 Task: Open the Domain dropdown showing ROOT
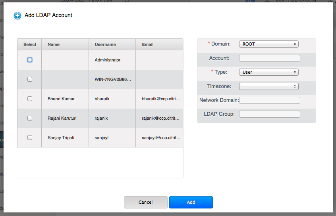click(x=268, y=44)
